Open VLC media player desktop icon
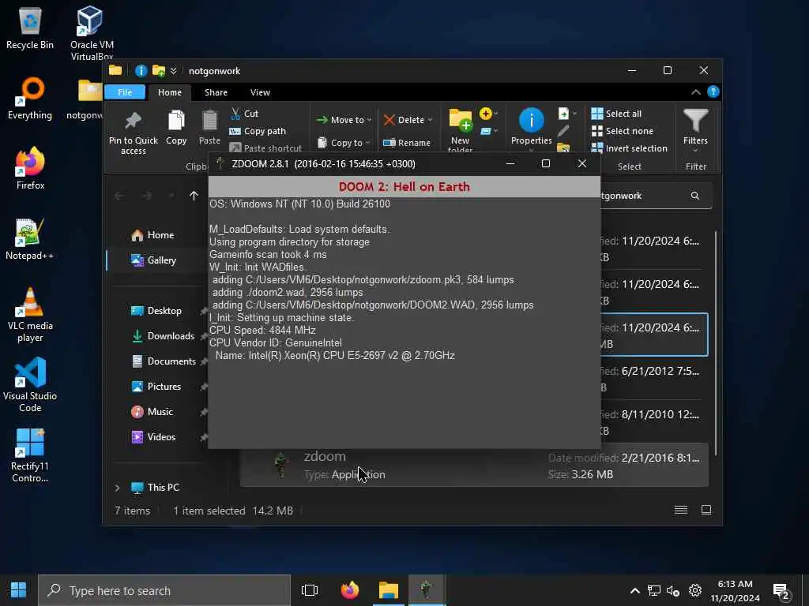Screen dimensions: 809x606 30,315
